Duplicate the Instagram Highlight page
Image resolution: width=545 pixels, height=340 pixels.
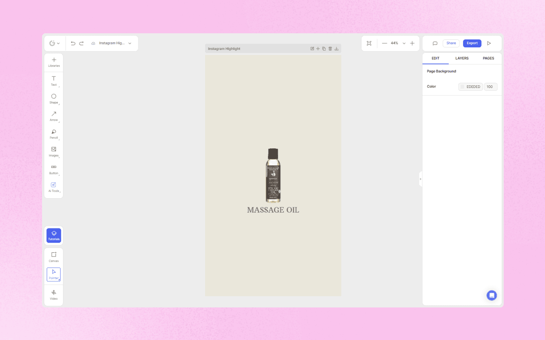pyautogui.click(x=324, y=48)
